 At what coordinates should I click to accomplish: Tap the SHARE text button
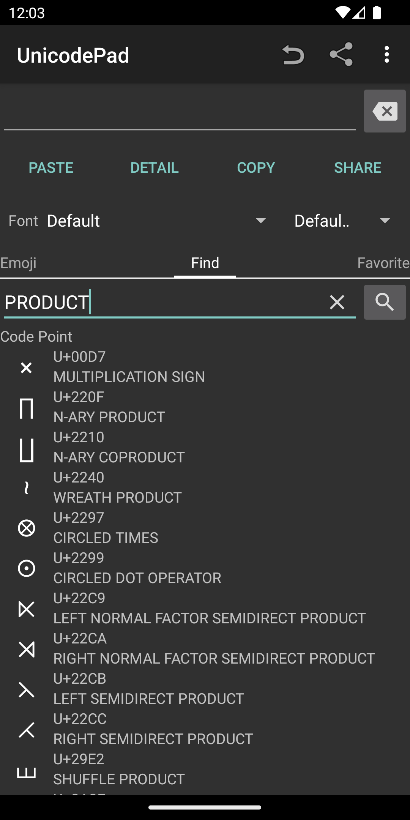(357, 168)
